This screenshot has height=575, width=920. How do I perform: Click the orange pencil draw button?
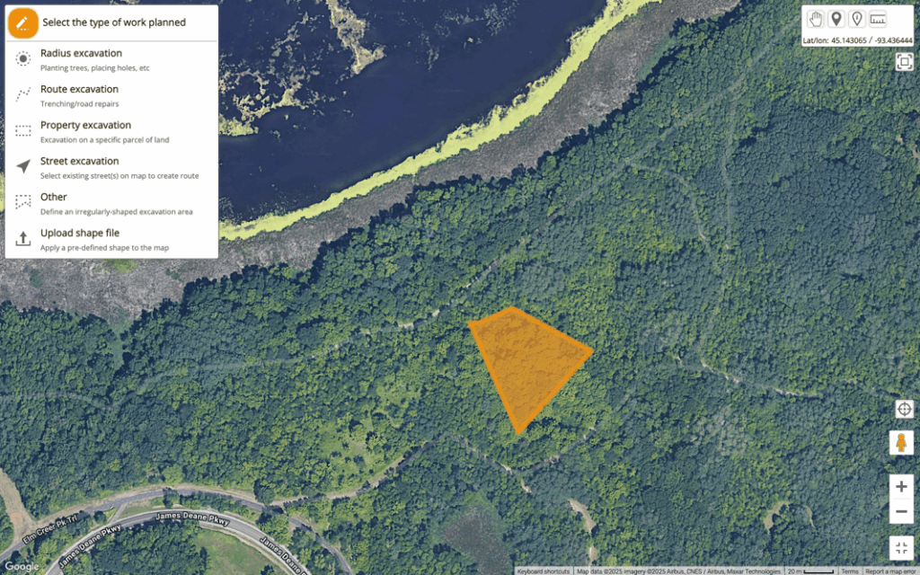pos(22,22)
